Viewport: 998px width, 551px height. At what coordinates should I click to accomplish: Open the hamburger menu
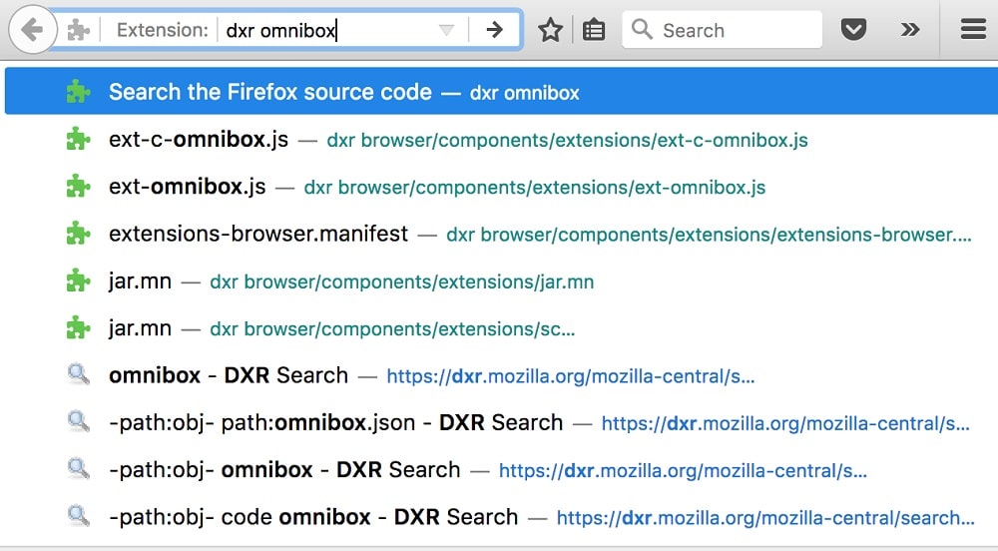(x=973, y=29)
